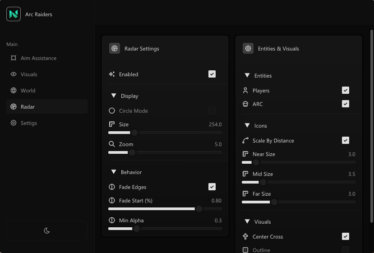Click the moon icon for dark theme
Image resolution: width=374 pixels, height=253 pixels.
point(47,230)
